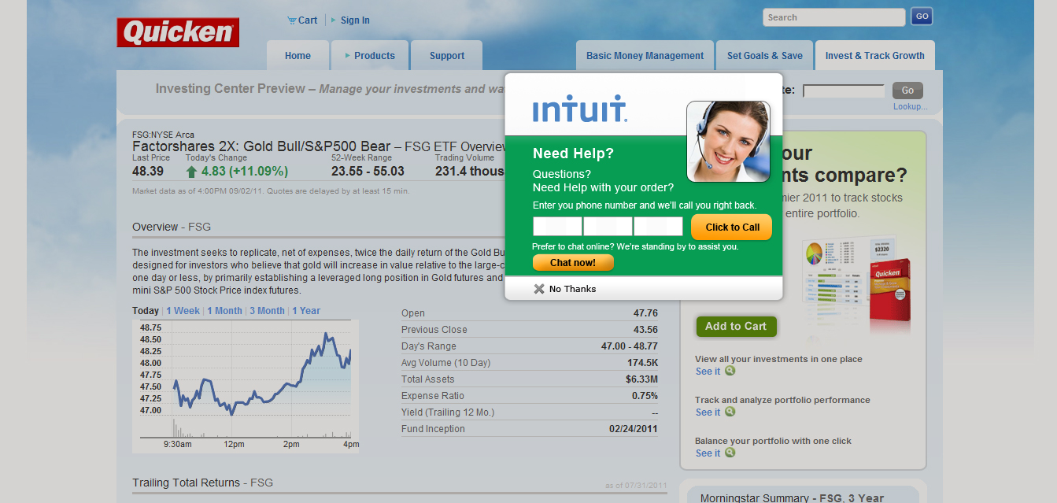This screenshot has height=503, width=1057.
Task: Click the magnifier icon beside first See it
Action: click(730, 371)
